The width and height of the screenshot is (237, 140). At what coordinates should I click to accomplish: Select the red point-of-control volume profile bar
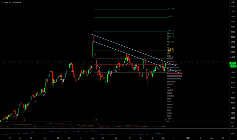pos(175,73)
